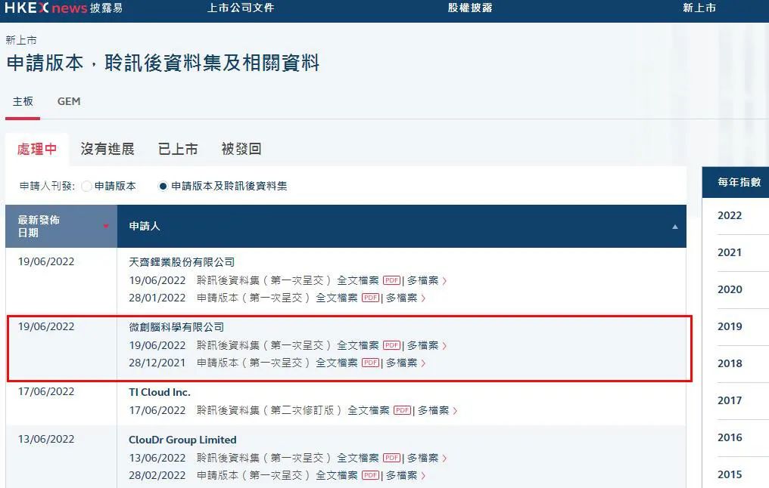This screenshot has width=769, height=488.
Task: Open PDF icon in 天齊鋰業 聆訊後資料集 row
Action: (x=391, y=280)
